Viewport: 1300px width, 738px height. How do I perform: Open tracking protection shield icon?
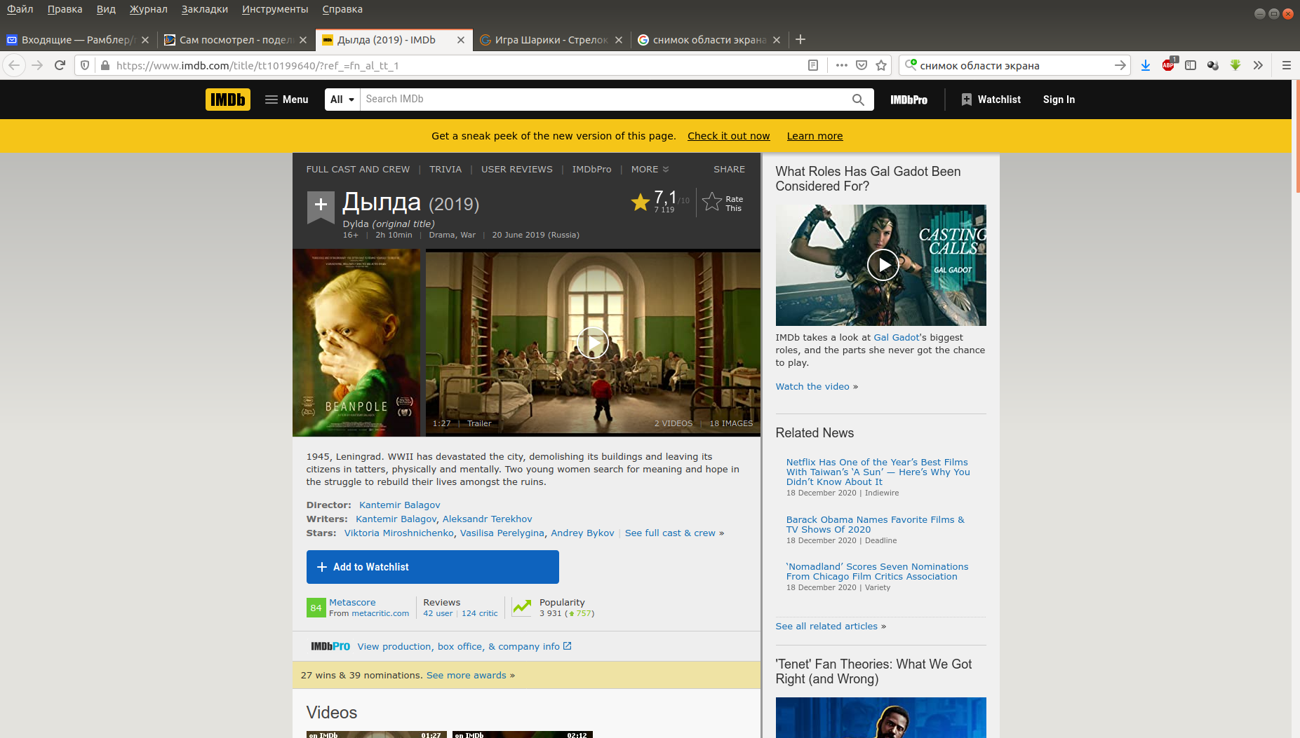click(x=85, y=65)
